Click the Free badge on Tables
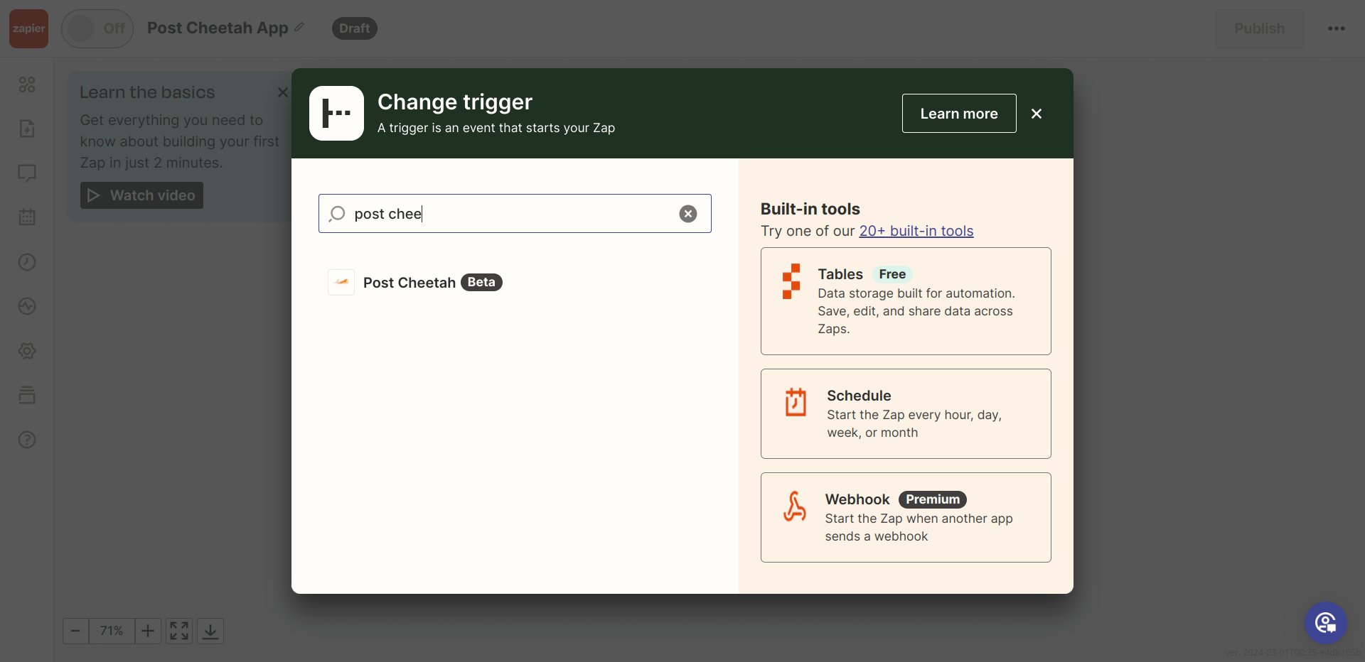This screenshot has width=1365, height=662. pos(892,274)
